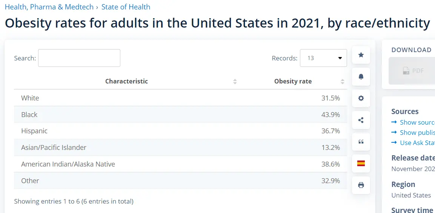
Task: Open Health, Pharma & Medtech breadcrumb
Action: (x=49, y=7)
